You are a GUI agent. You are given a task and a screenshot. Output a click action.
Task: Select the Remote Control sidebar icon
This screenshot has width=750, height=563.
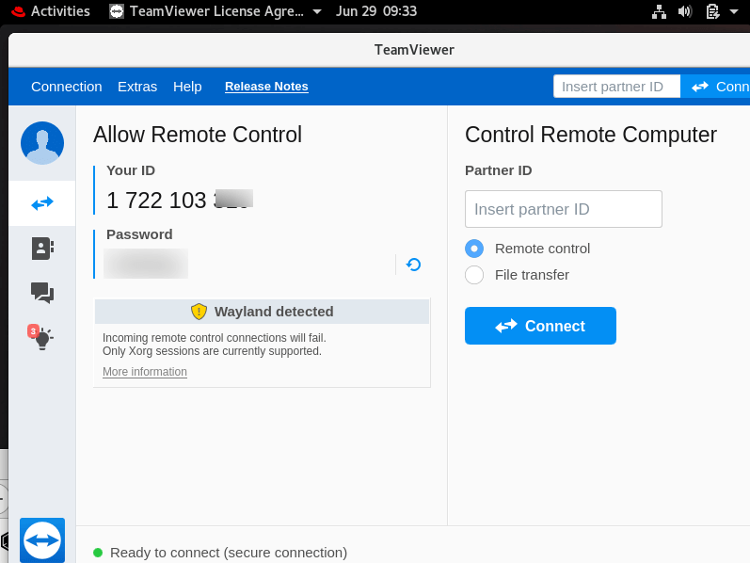pos(42,203)
